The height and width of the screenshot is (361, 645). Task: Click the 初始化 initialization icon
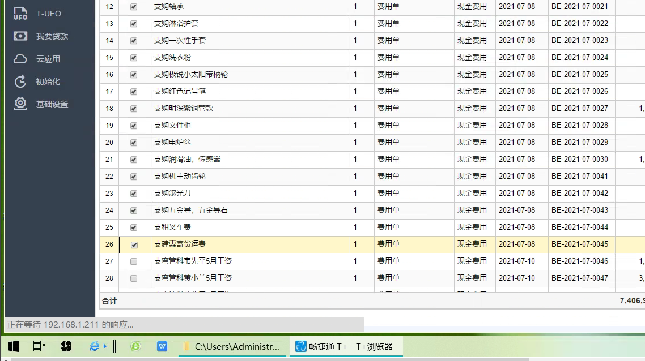[20, 81]
